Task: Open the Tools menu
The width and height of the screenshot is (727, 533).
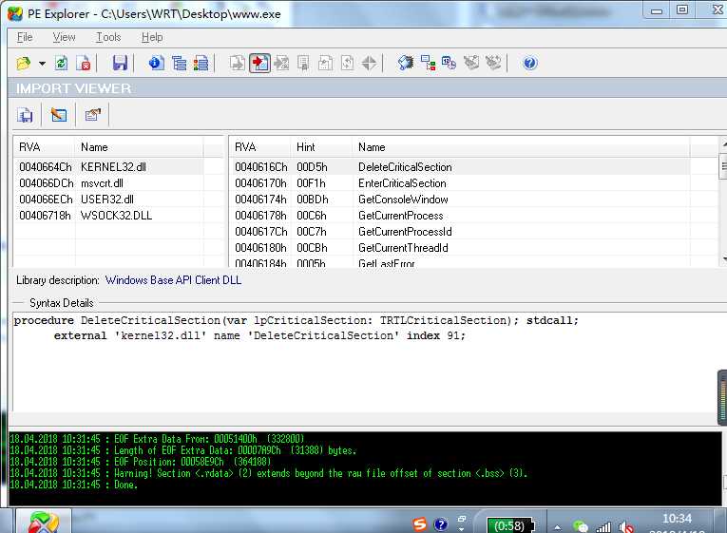Action: [x=108, y=37]
